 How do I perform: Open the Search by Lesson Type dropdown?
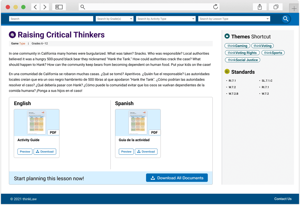point(234,18)
